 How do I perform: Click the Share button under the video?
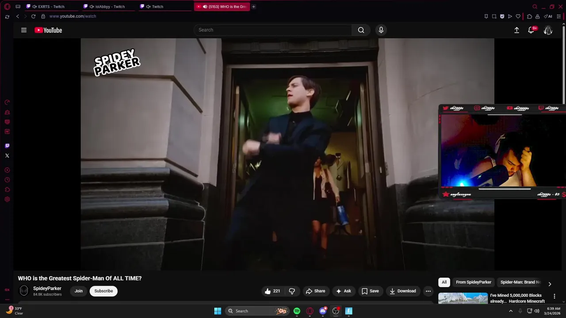pyautogui.click(x=315, y=291)
